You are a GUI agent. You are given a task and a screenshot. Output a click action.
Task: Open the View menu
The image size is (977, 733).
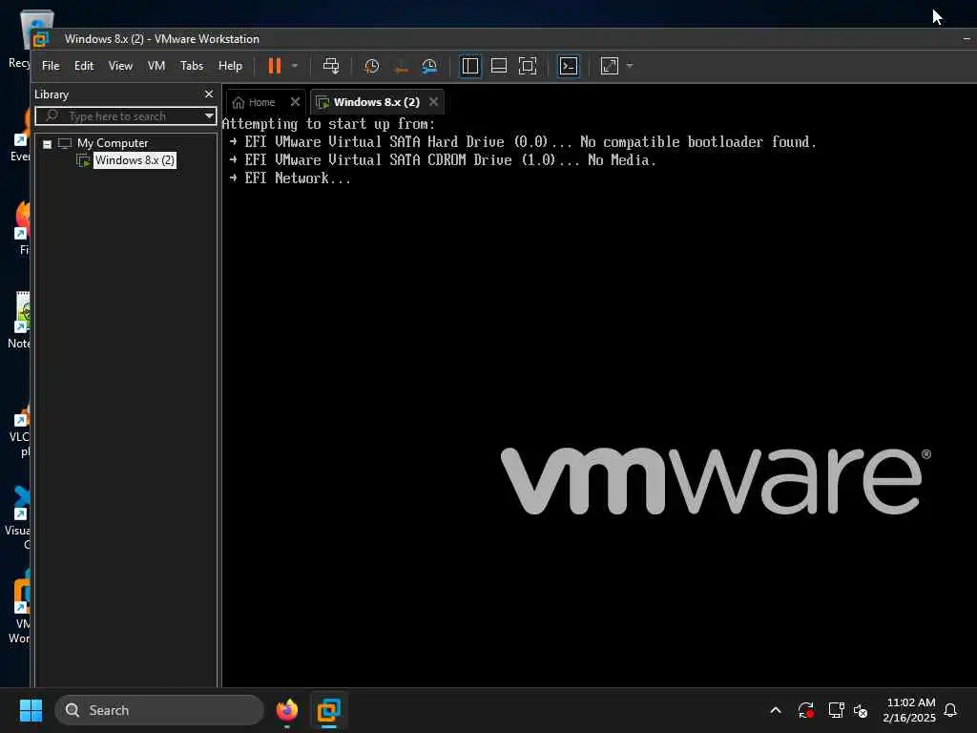click(x=120, y=66)
